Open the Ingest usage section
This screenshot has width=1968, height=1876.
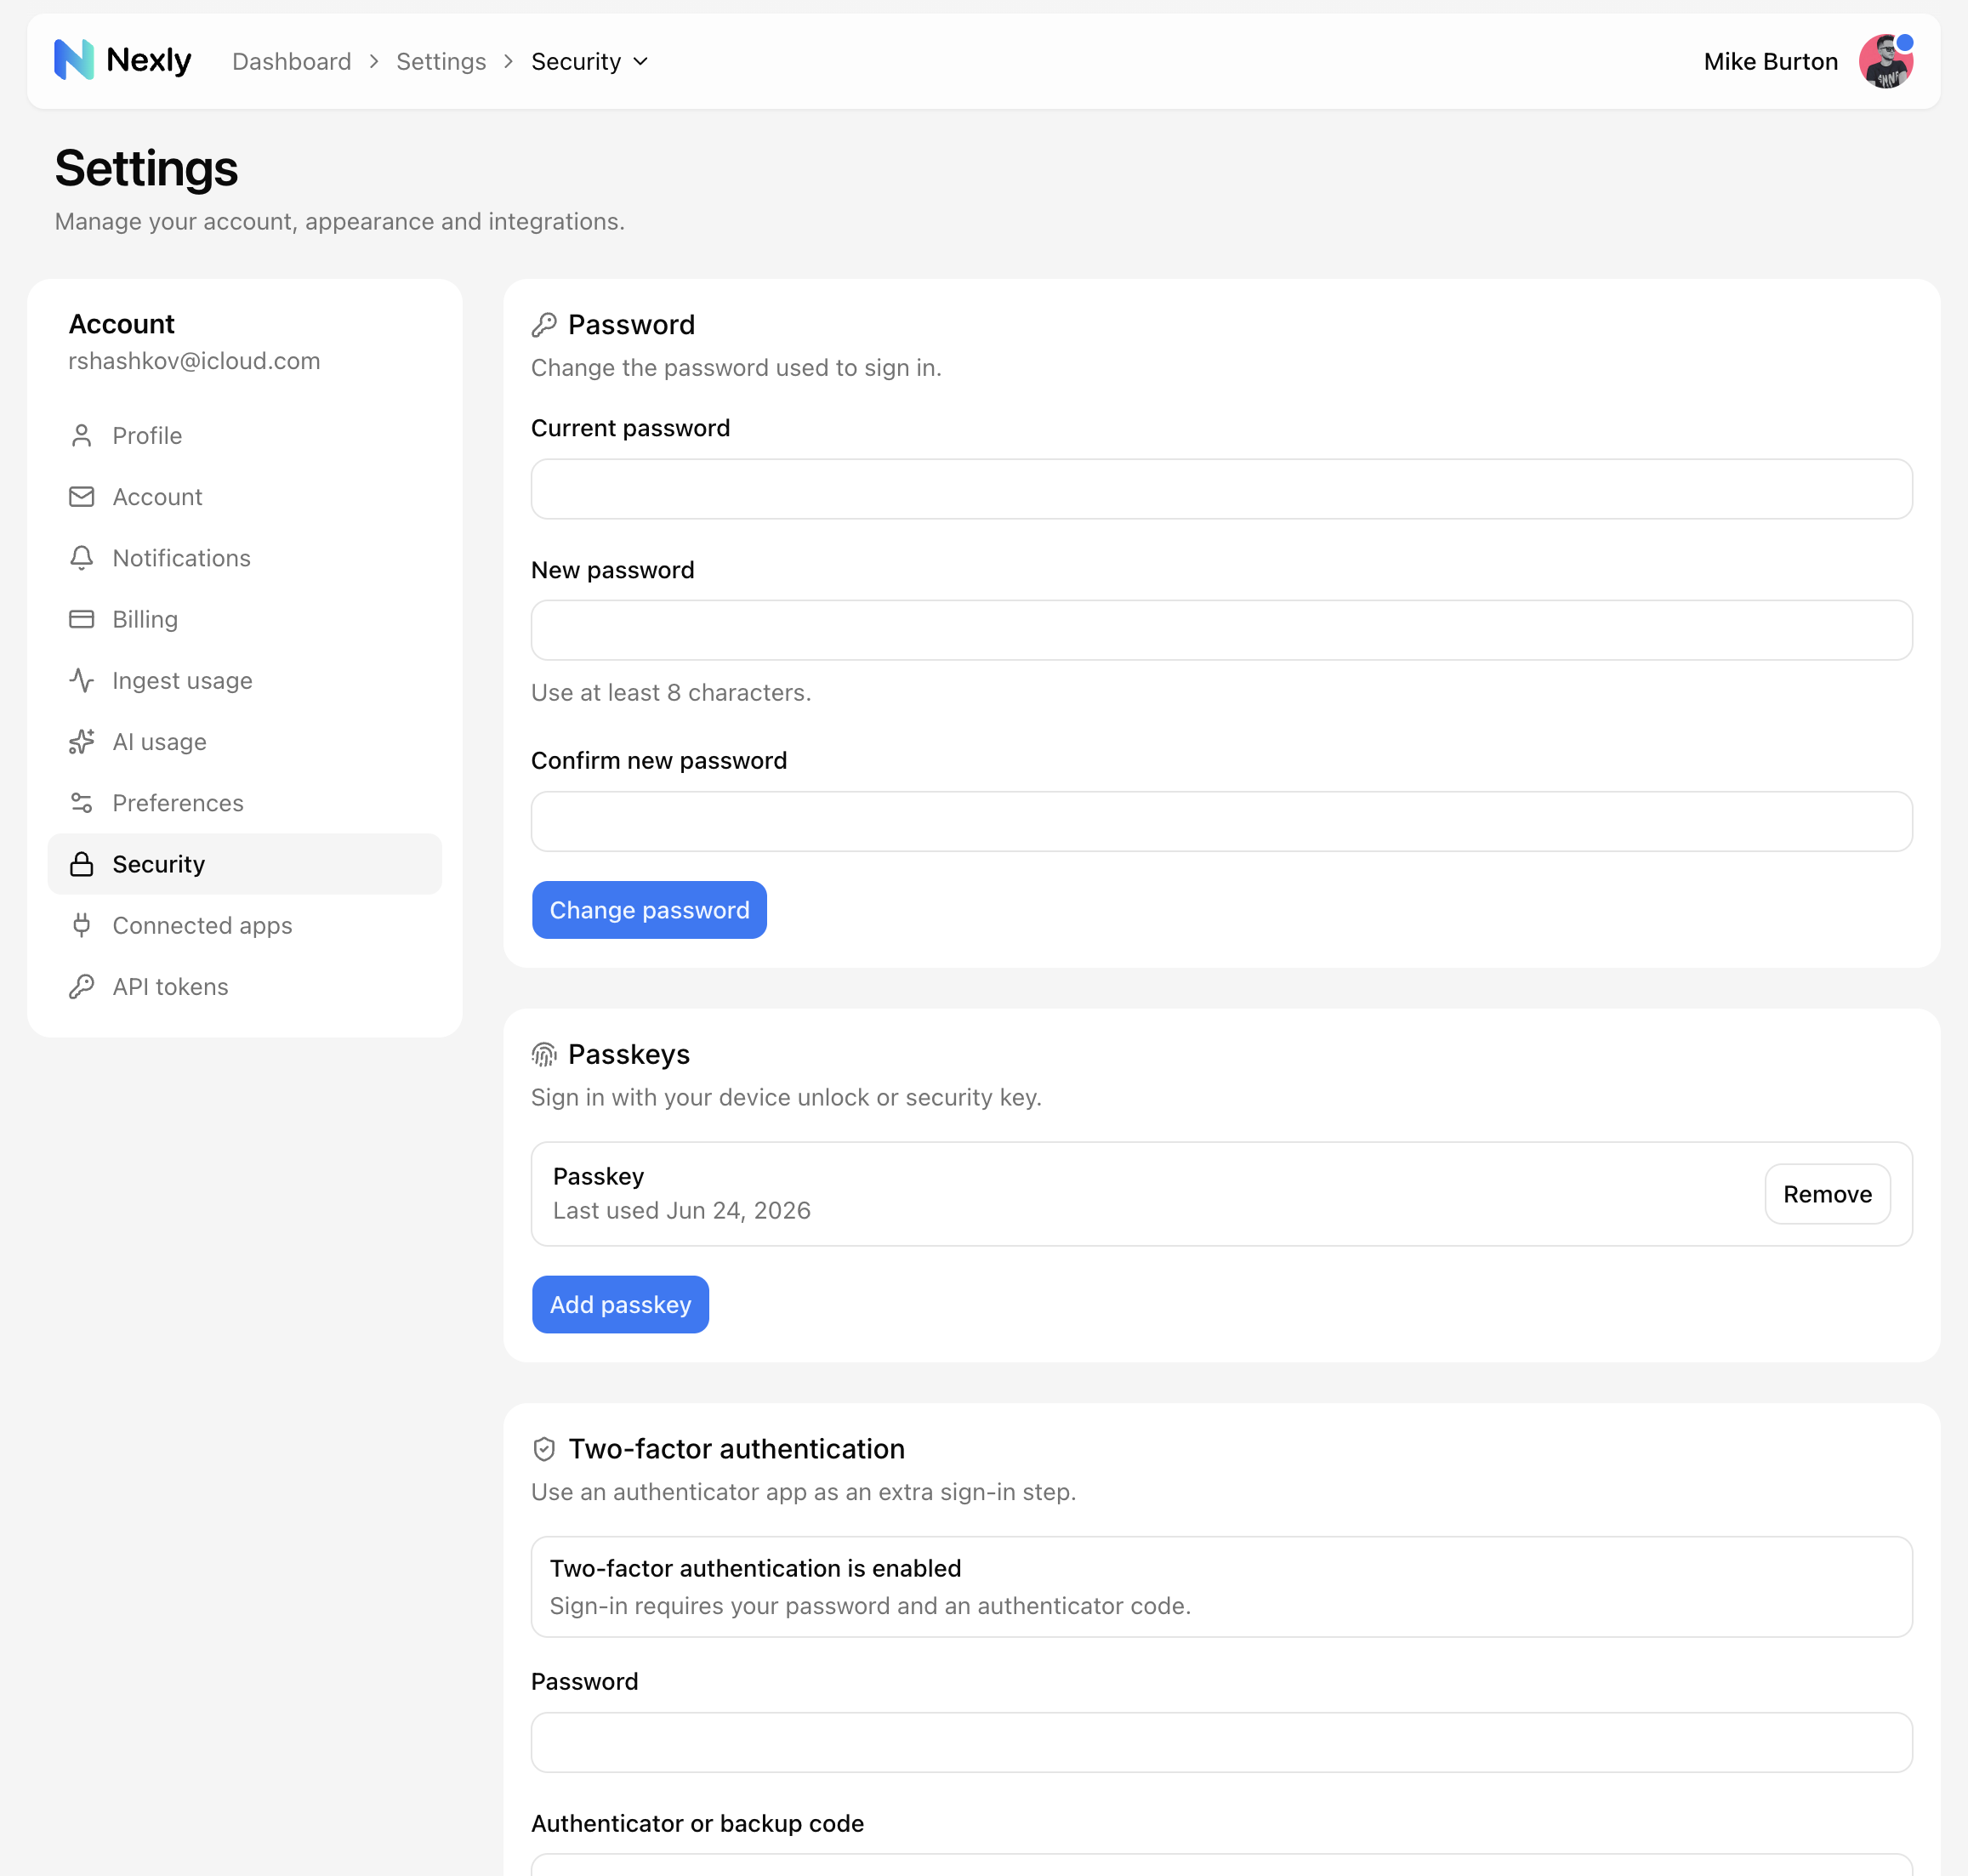(x=245, y=681)
